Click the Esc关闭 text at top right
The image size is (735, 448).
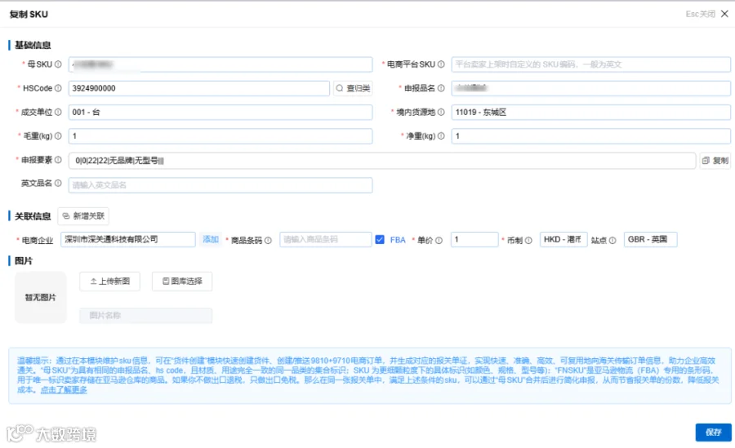point(701,14)
